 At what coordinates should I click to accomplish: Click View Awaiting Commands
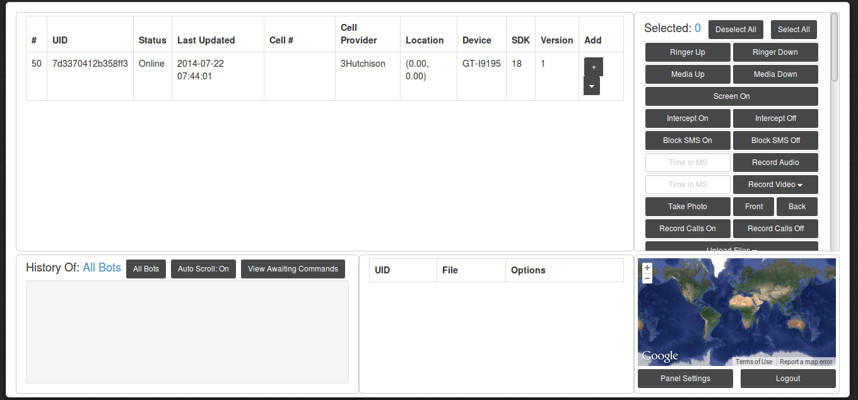pos(293,269)
